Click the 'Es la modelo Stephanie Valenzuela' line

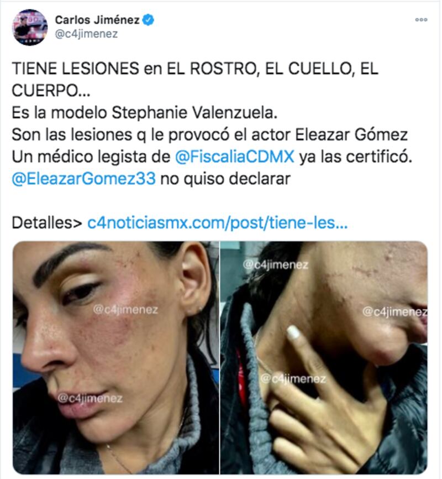[145, 113]
